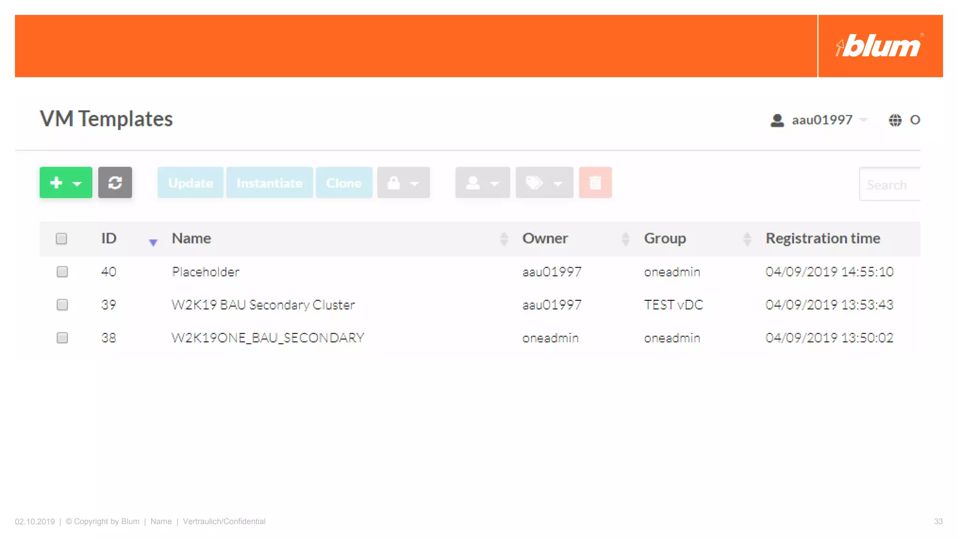The height and width of the screenshot is (539, 958).
Task: Sort by Owner column header
Action: pyautogui.click(x=545, y=239)
